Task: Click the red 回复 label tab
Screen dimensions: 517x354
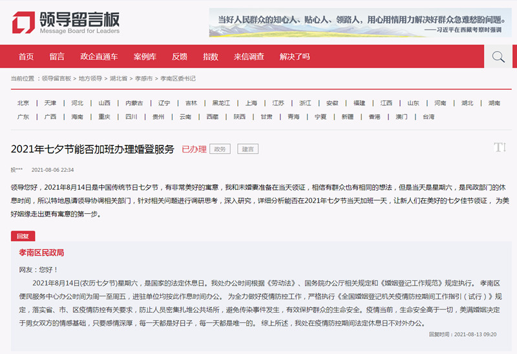Action: [23, 236]
